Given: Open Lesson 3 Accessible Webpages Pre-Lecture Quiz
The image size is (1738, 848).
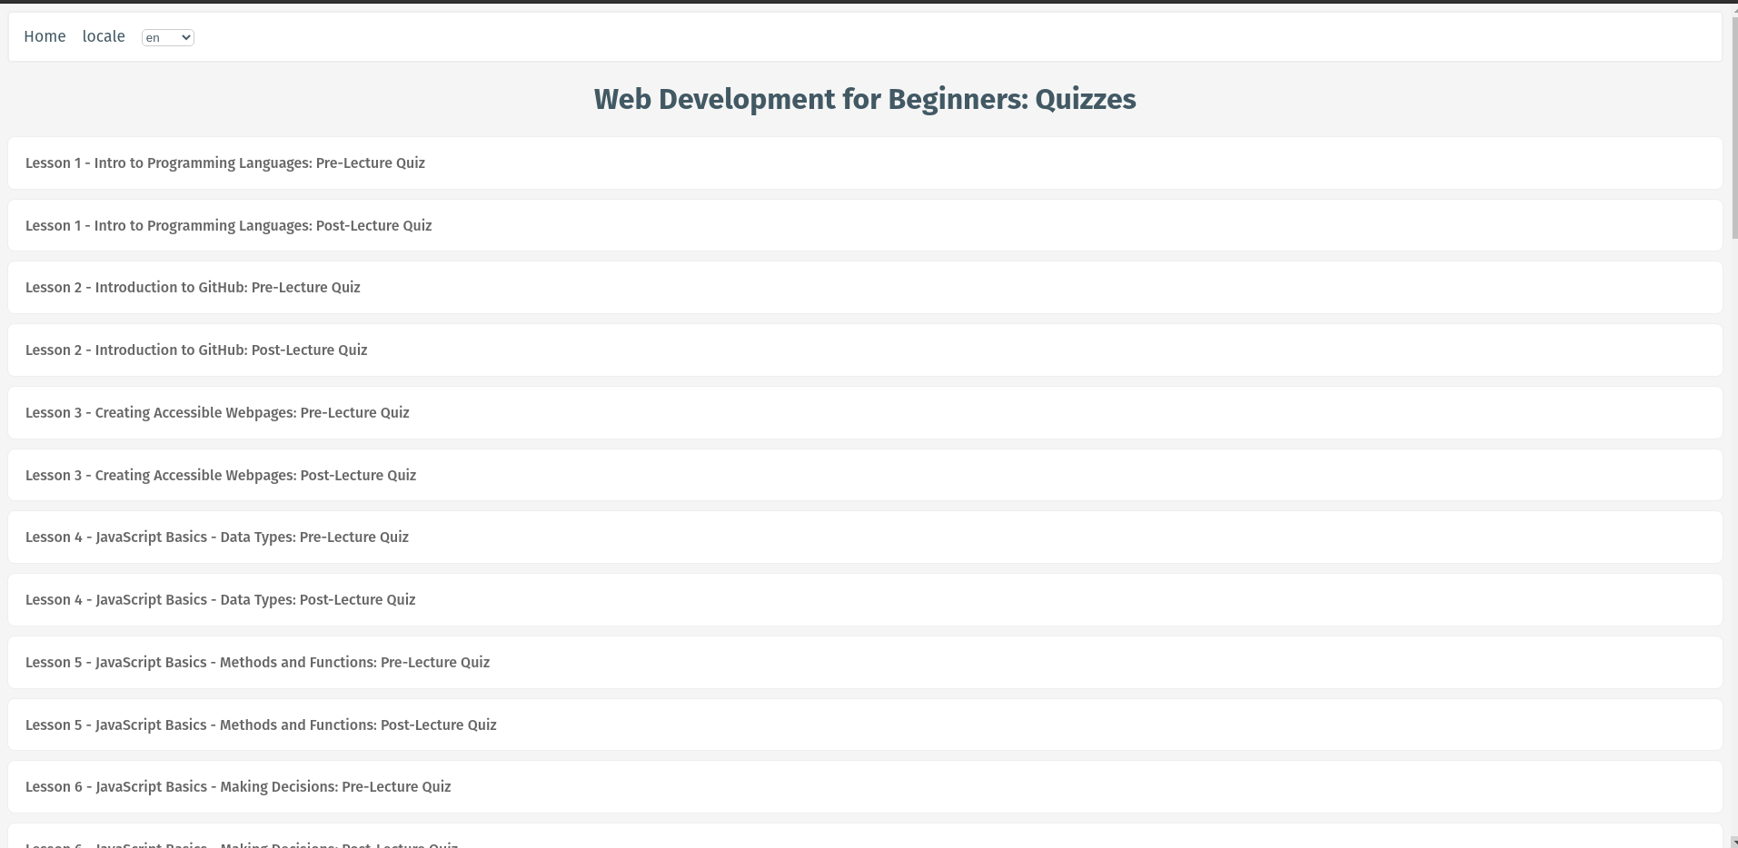Looking at the screenshot, I should click(x=217, y=412).
